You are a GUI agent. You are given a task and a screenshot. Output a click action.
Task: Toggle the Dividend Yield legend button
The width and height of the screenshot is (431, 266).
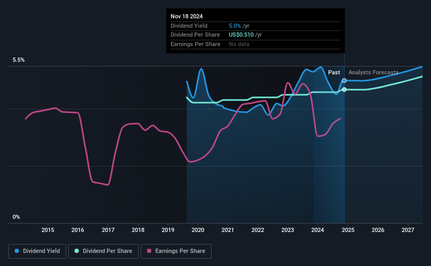click(37, 251)
